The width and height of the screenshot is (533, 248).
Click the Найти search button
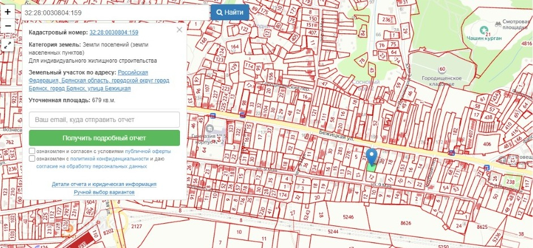(230, 12)
